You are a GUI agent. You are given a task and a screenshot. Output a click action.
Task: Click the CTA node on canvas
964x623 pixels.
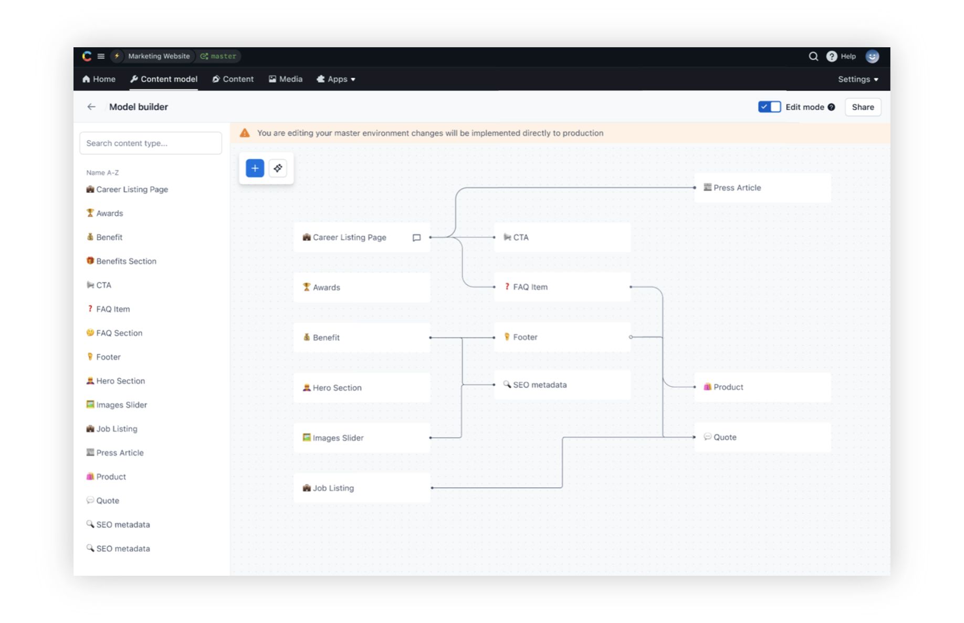point(562,237)
